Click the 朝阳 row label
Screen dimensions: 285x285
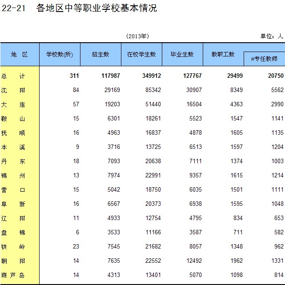[13, 261]
